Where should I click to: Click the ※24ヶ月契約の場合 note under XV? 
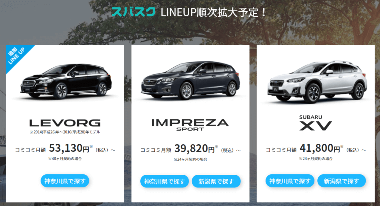coord(316,159)
